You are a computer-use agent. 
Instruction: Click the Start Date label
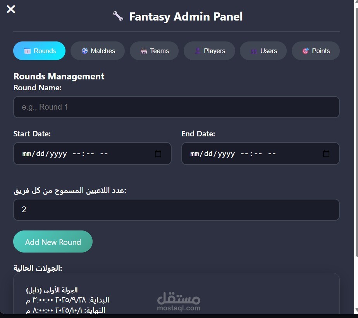click(x=32, y=134)
